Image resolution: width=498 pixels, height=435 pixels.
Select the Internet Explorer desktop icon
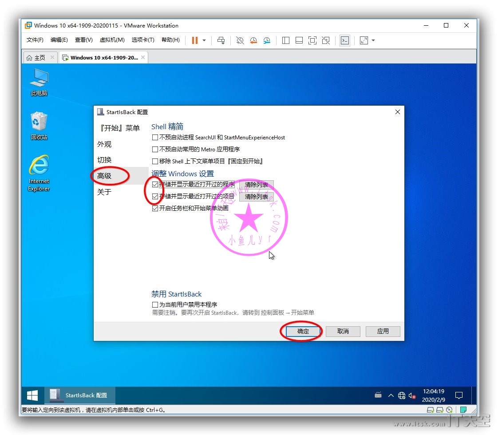tap(39, 173)
